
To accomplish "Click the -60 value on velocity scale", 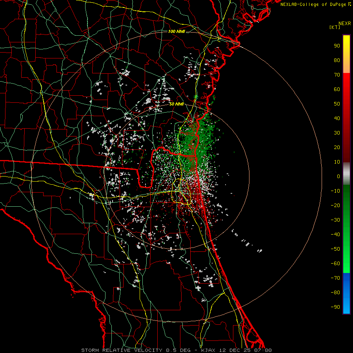I will point(335,264).
